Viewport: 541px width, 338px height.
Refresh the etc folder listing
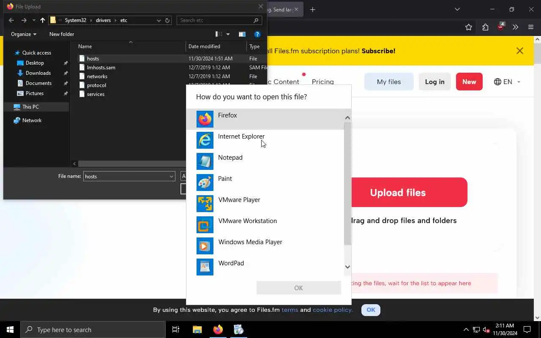[x=167, y=20]
